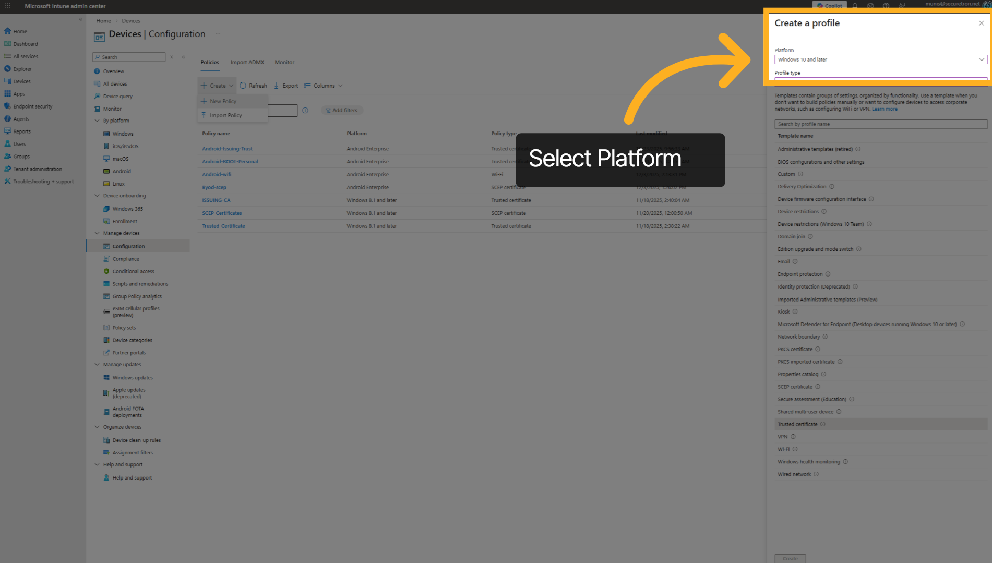This screenshot has height=563, width=992.
Task: Collapse the Manage updates section
Action: click(x=97, y=364)
